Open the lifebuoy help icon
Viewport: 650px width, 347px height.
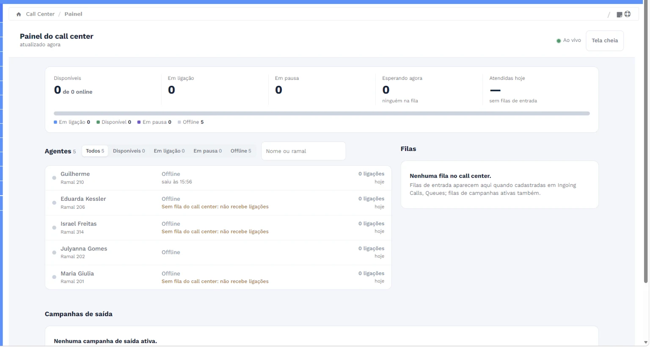628,14
